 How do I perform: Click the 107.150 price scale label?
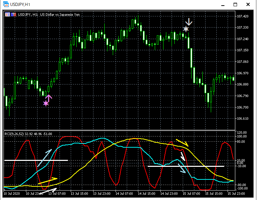coord(243,50)
